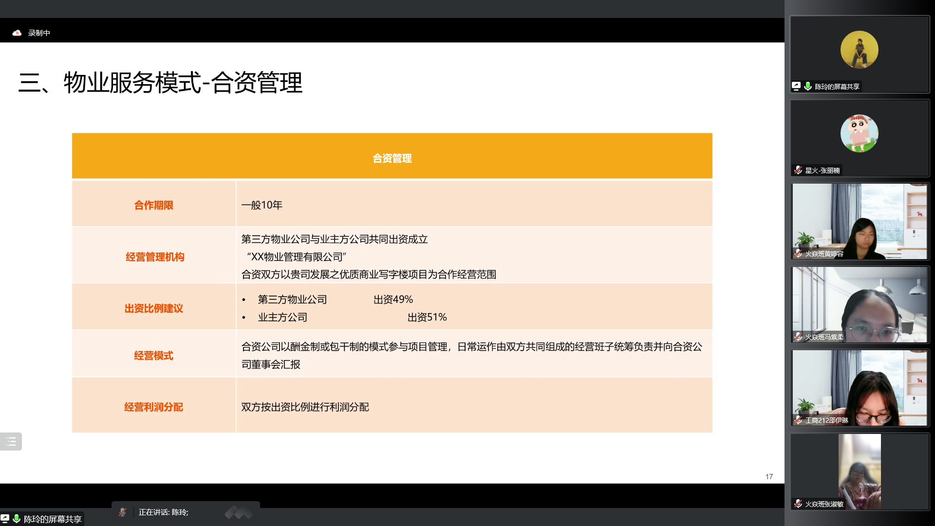
Task: Click the muted microphone in speaking bar
Action: 122,512
